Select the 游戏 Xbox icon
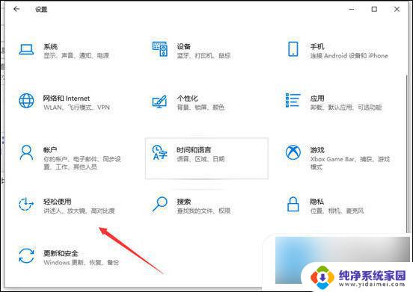This screenshot has height=292, width=413. [293, 152]
